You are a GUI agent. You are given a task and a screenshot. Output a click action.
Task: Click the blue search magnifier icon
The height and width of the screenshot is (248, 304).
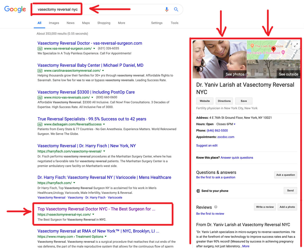pyautogui.click(x=176, y=9)
